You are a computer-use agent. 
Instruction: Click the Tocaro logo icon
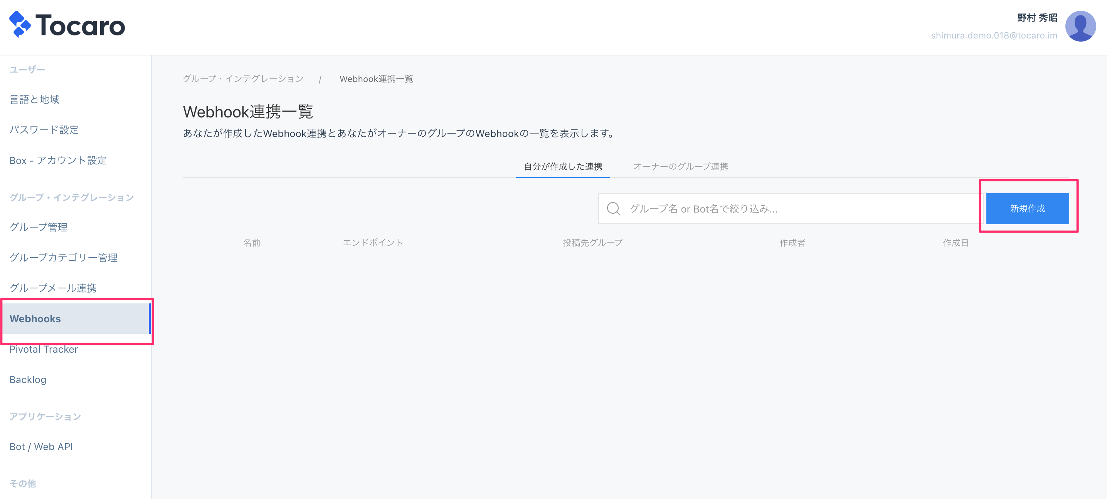click(20, 25)
